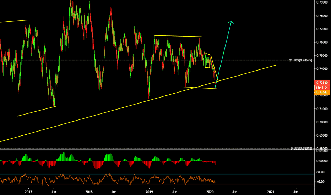Click the 2021 label on time axis
Viewport: 331px width, 195px height.
pyautogui.click(x=271, y=191)
